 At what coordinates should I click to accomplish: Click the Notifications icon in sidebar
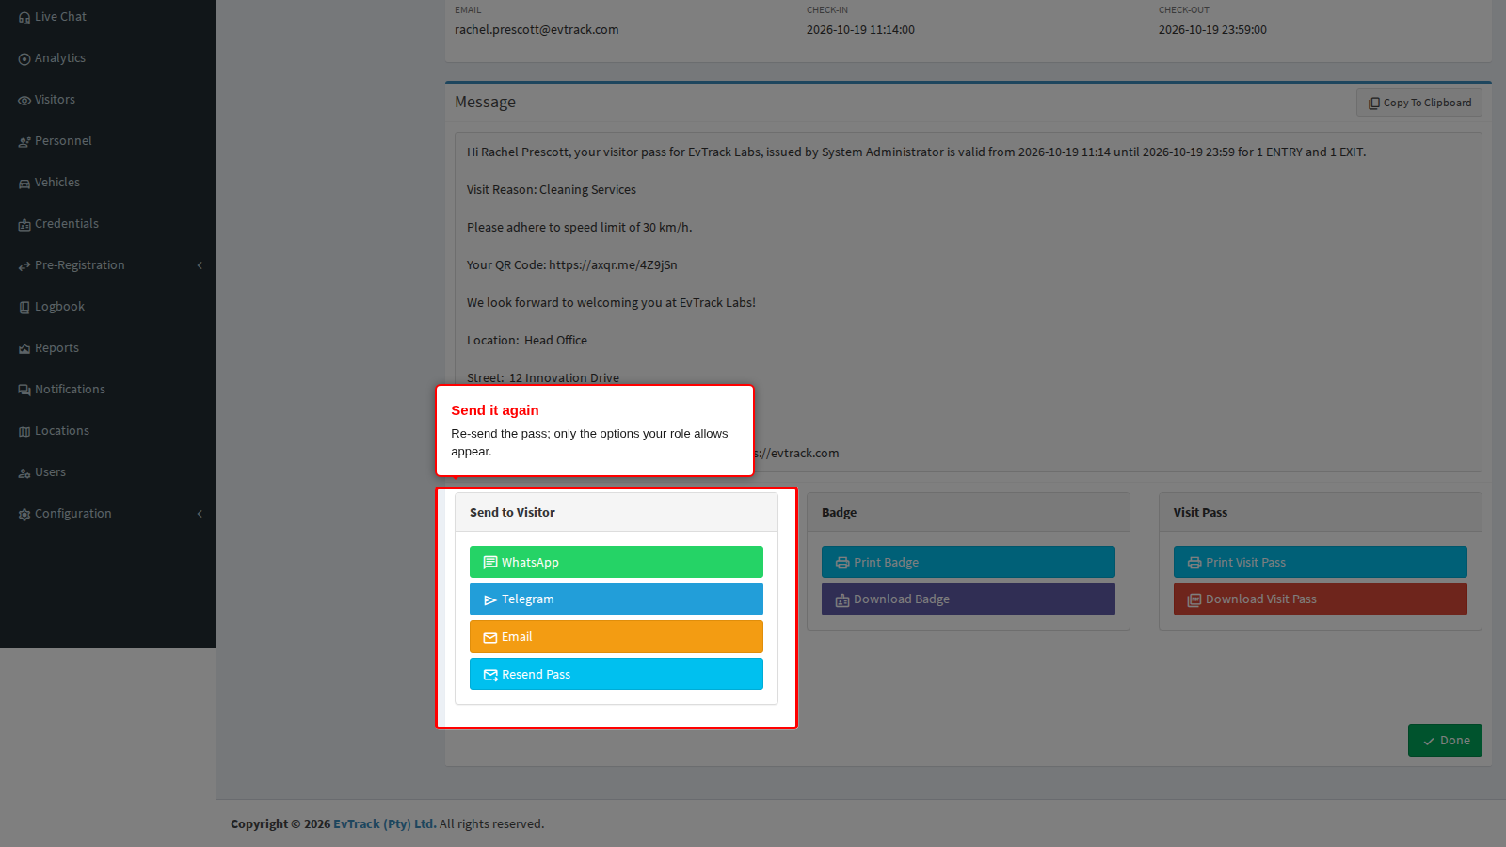point(24,390)
